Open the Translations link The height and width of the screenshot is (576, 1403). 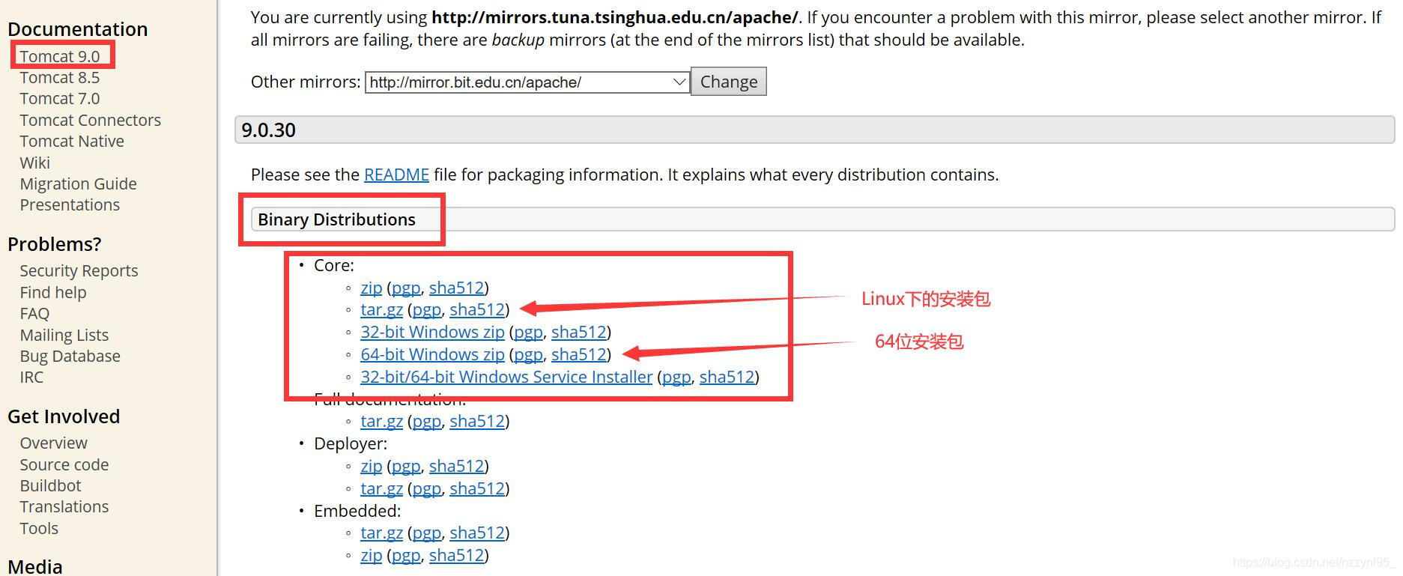64,506
